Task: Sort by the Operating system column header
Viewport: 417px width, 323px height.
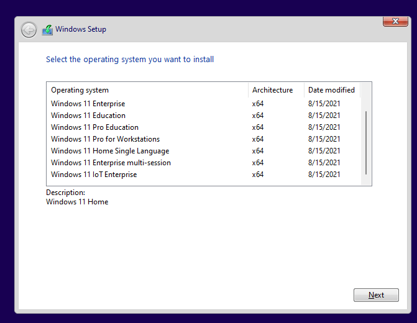Action: point(148,90)
